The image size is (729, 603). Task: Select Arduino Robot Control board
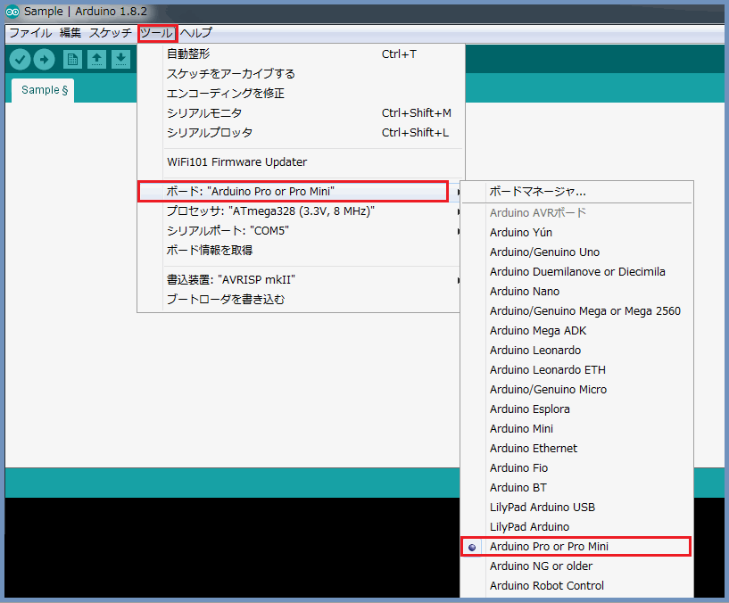pyautogui.click(x=576, y=586)
